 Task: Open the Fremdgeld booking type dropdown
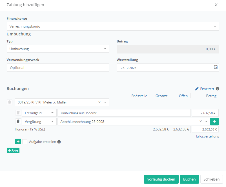[39, 113]
